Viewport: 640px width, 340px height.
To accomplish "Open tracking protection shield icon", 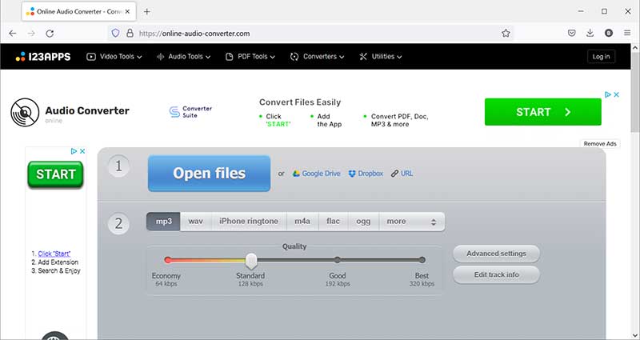I will (x=115, y=33).
